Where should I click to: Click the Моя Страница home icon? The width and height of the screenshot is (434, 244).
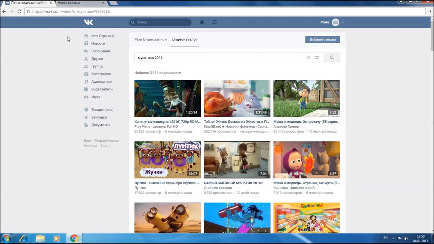coord(86,36)
